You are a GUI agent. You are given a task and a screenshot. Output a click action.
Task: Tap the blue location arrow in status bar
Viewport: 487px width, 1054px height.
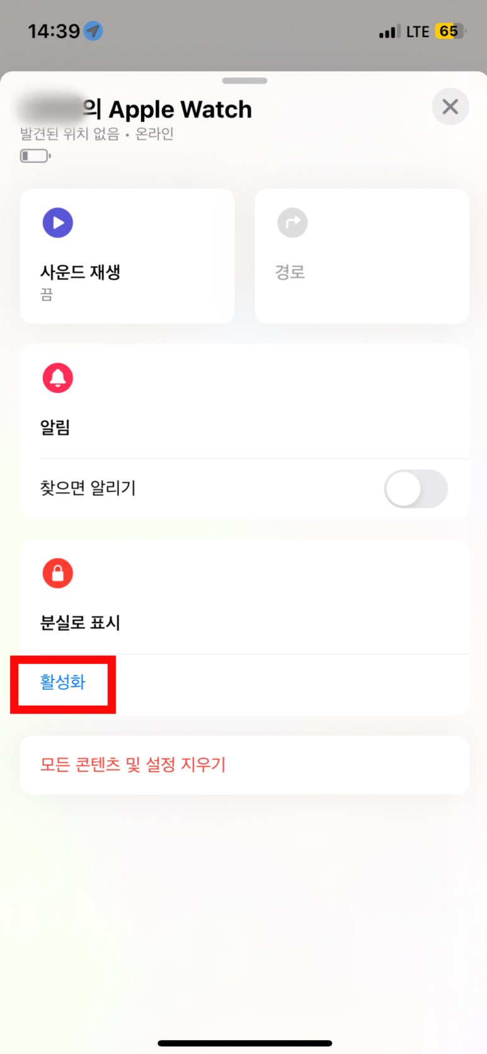pos(94,31)
